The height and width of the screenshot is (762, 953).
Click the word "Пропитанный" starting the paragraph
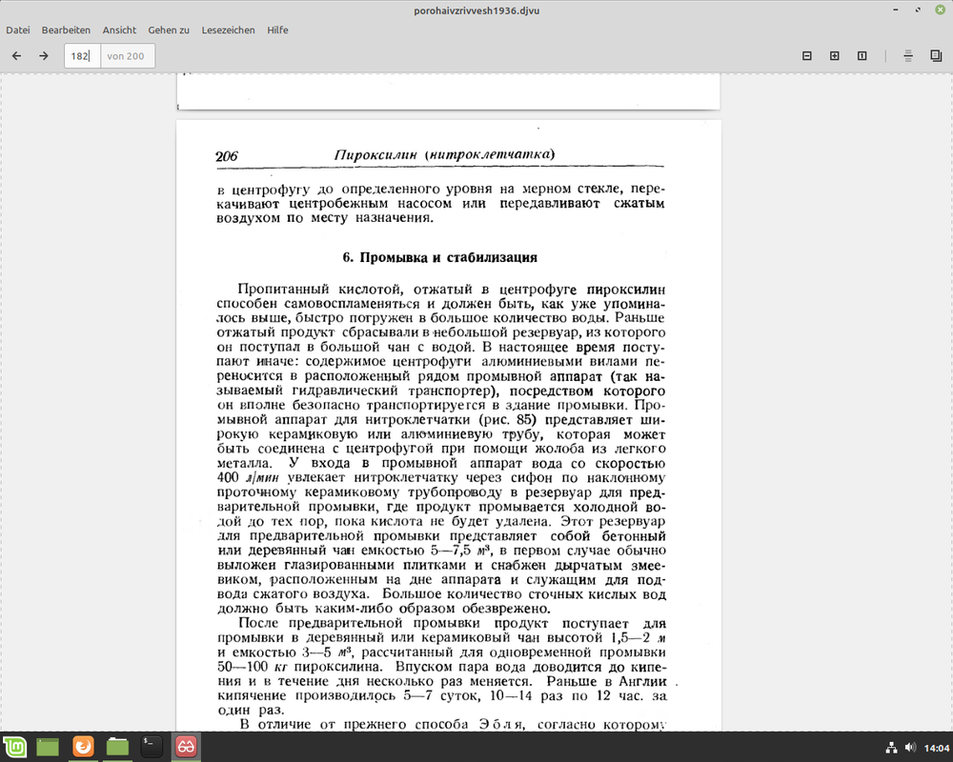point(284,289)
